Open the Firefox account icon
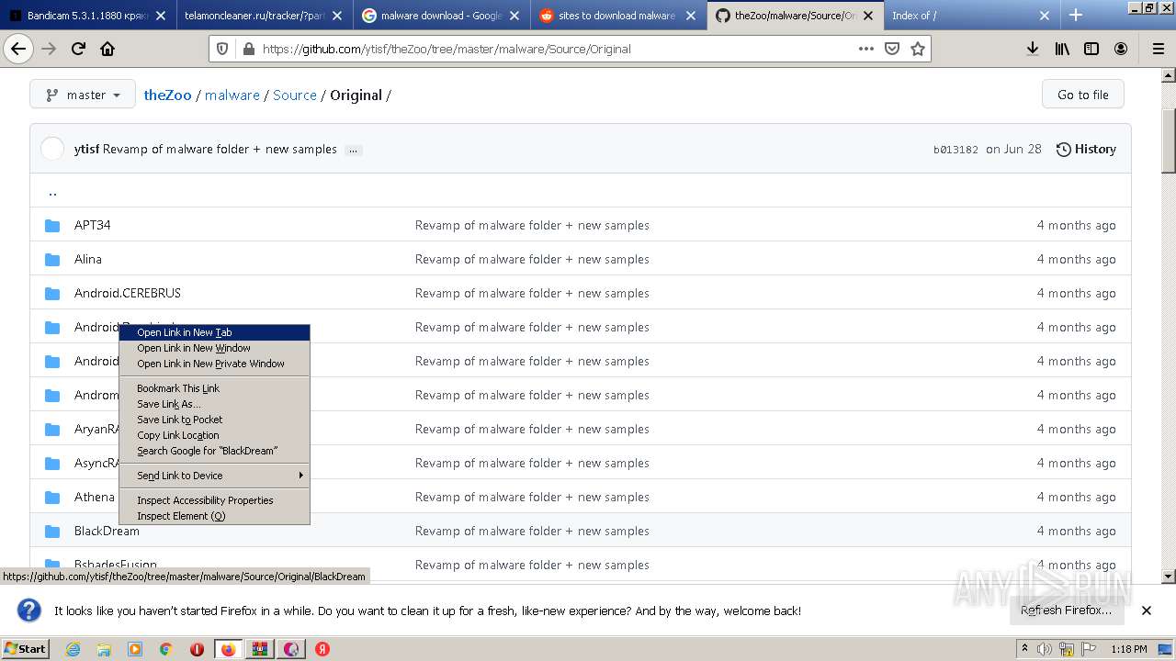1176x661 pixels. (x=1121, y=49)
